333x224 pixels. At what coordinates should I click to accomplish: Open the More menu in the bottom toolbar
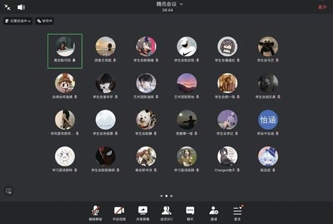[237, 213]
